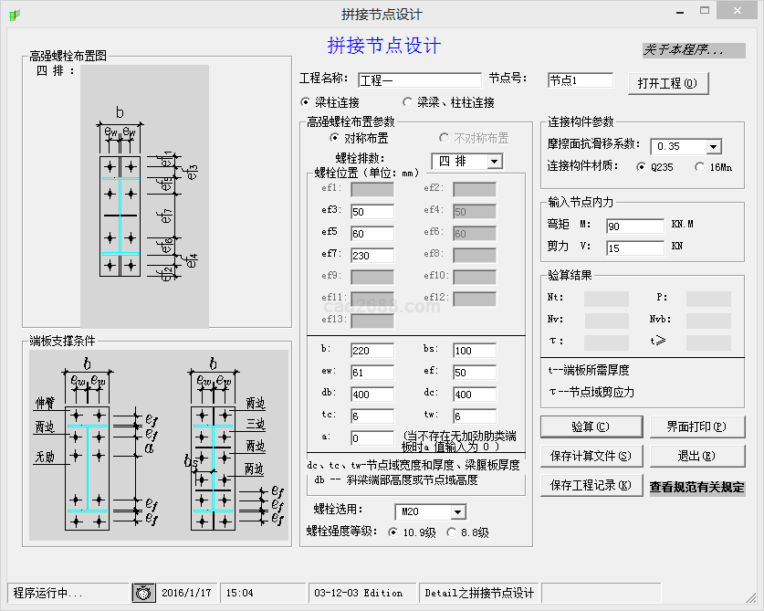Click the app icon in title bar
This screenshot has height=611, width=764.
coord(13,14)
